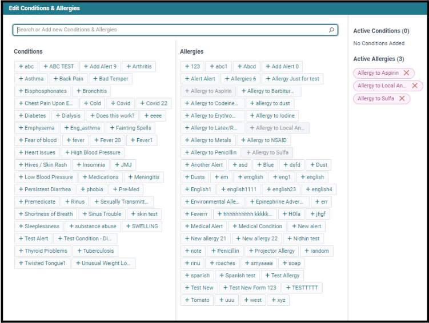Add the Shortness of Breath condition

point(46,214)
